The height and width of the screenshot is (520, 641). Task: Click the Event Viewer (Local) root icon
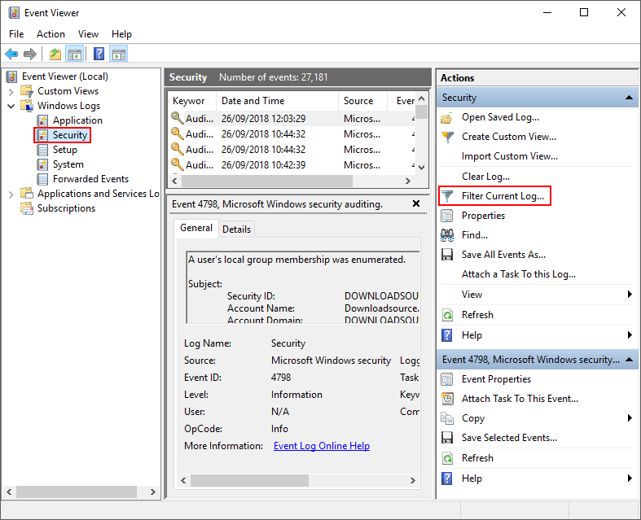click(12, 76)
